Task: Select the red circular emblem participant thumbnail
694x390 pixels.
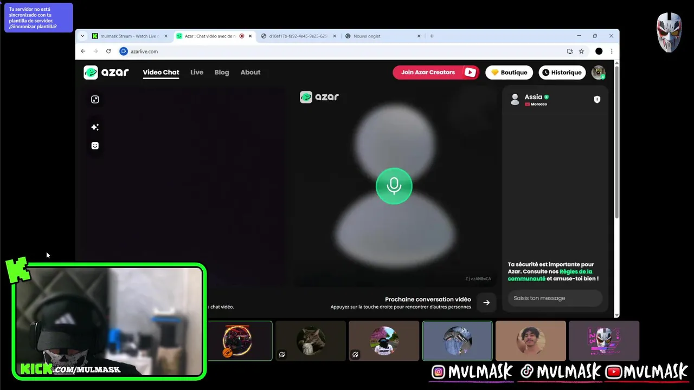Action: tap(237, 341)
